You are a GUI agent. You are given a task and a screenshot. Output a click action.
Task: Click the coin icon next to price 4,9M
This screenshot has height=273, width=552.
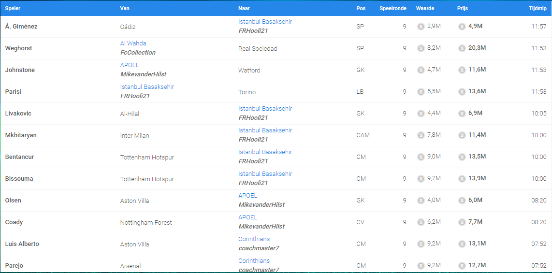(462, 27)
